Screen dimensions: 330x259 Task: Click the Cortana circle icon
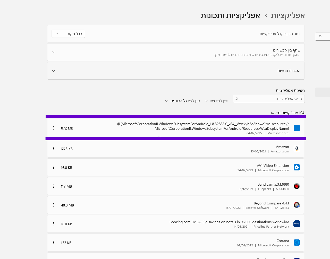pyautogui.click(x=297, y=243)
